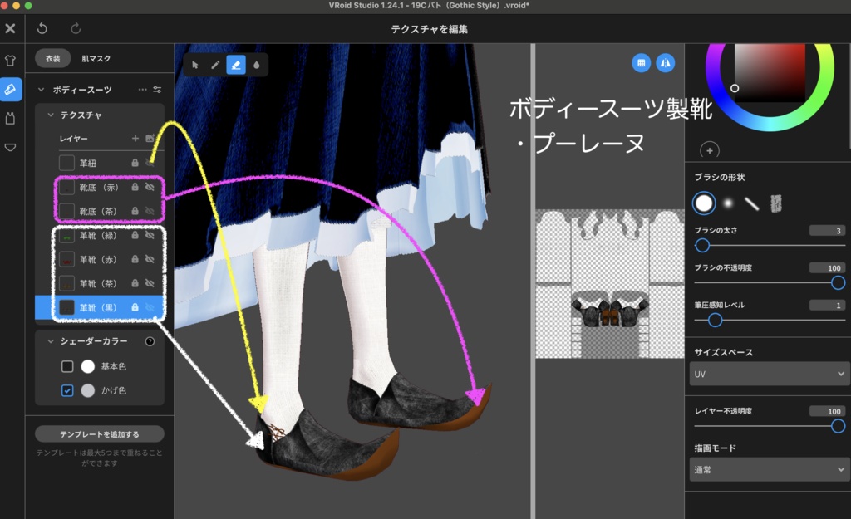The height and width of the screenshot is (519, 851).
Task: Enable mirror symmetry in the texture preview
Action: click(665, 63)
